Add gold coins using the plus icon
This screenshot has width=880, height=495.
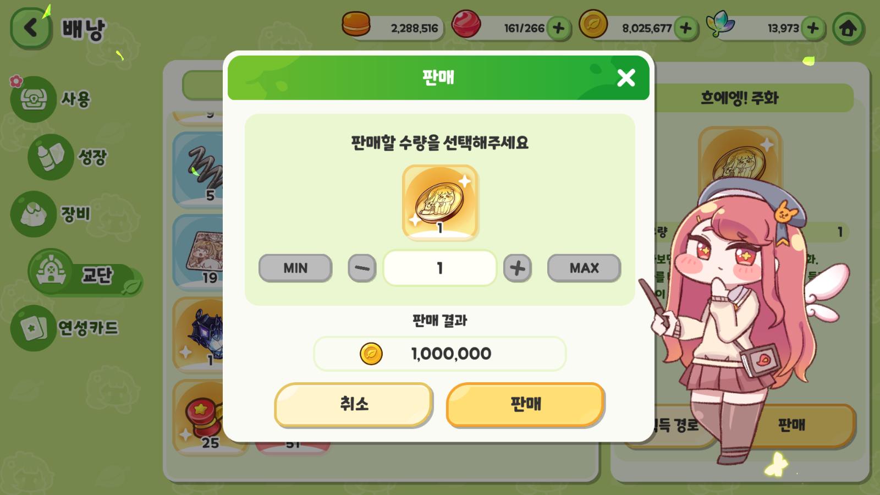click(686, 28)
